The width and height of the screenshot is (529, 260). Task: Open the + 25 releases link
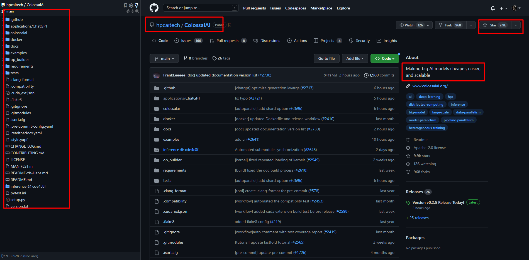point(417,218)
